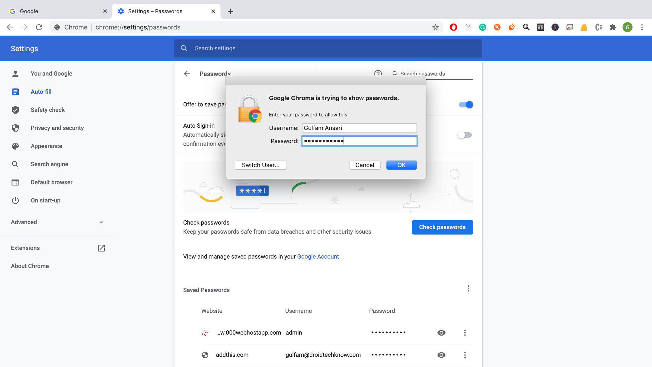Open Extensions external link icon in sidebar

(x=101, y=248)
